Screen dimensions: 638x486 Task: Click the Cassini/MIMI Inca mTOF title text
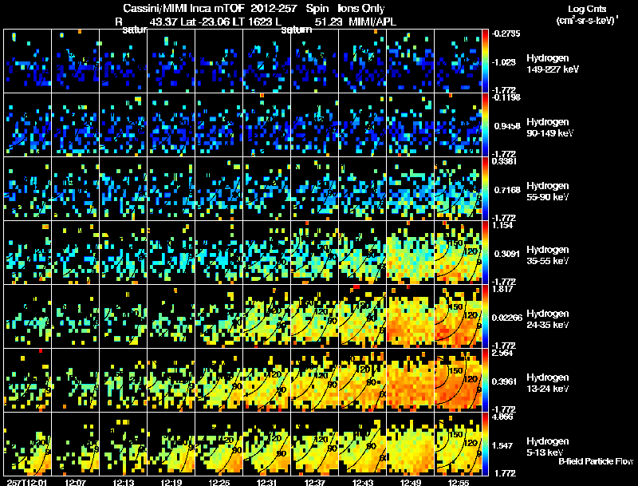tap(184, 8)
